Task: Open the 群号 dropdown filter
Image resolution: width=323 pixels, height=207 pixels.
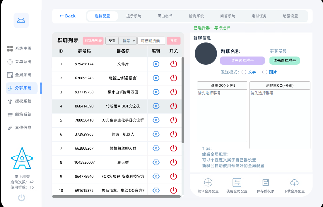Action: pyautogui.click(x=128, y=40)
